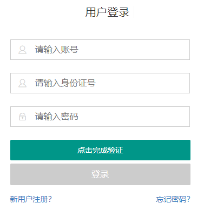Focus the 请输入账号 account input field
This screenshot has height=210, width=204.
click(100, 50)
